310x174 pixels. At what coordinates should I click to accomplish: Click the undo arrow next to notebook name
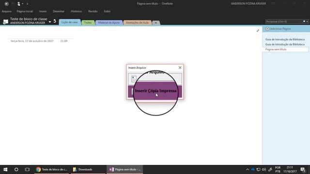(55, 21)
